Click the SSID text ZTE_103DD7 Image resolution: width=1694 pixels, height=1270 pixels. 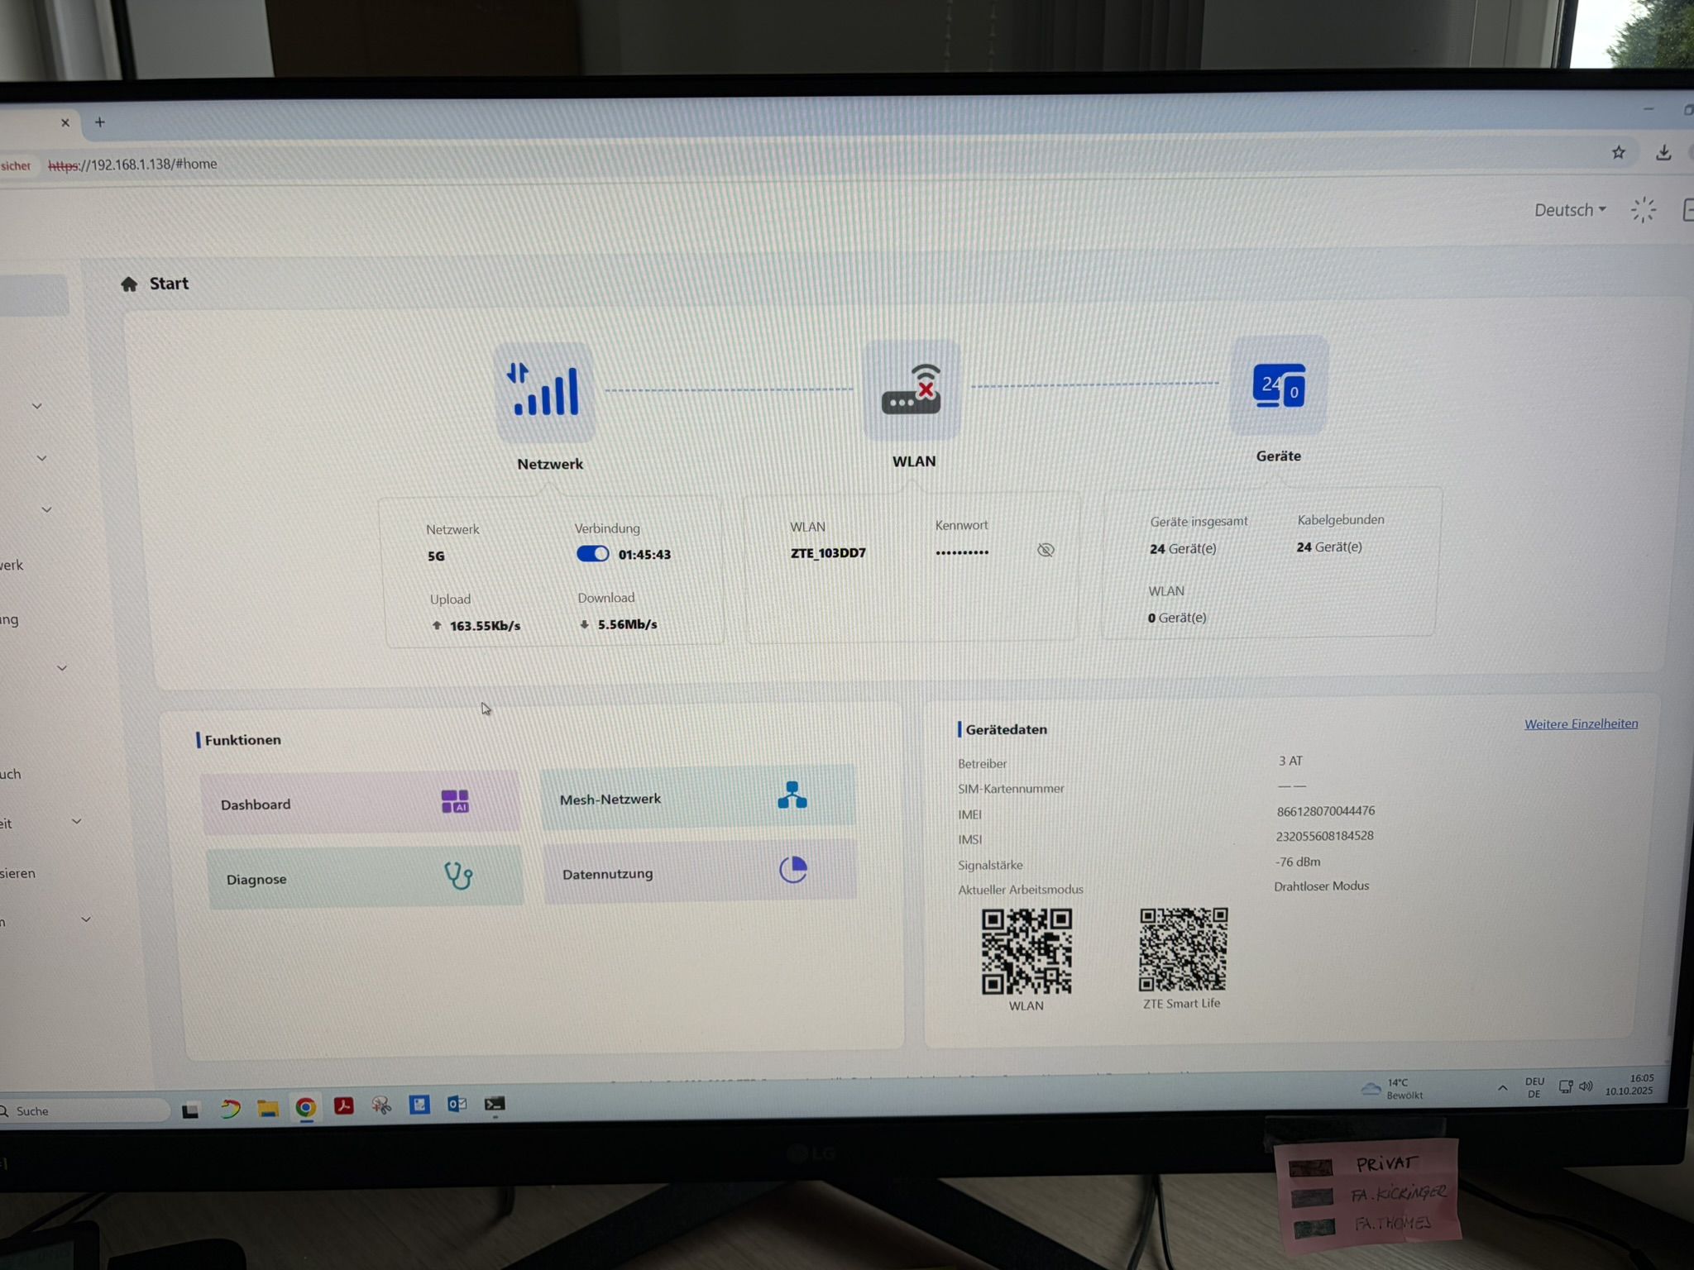coord(828,552)
